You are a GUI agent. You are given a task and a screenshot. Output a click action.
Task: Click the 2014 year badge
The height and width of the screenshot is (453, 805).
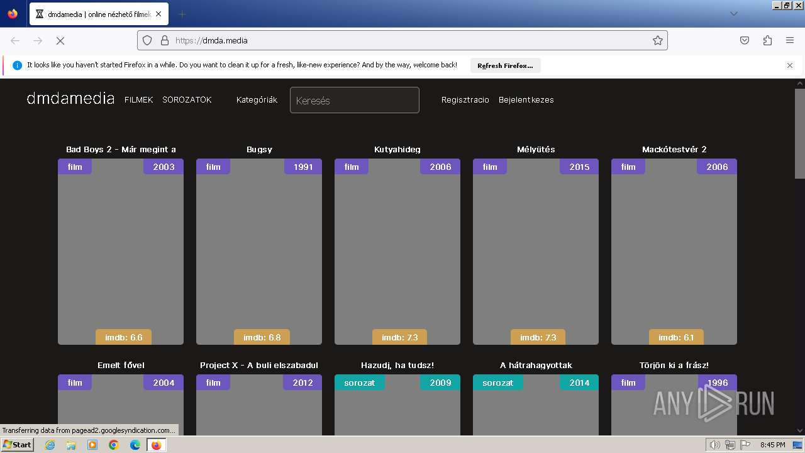click(579, 383)
